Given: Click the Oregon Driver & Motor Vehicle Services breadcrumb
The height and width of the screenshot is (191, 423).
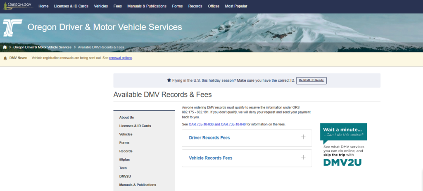Looking at the screenshot, I should [43, 47].
